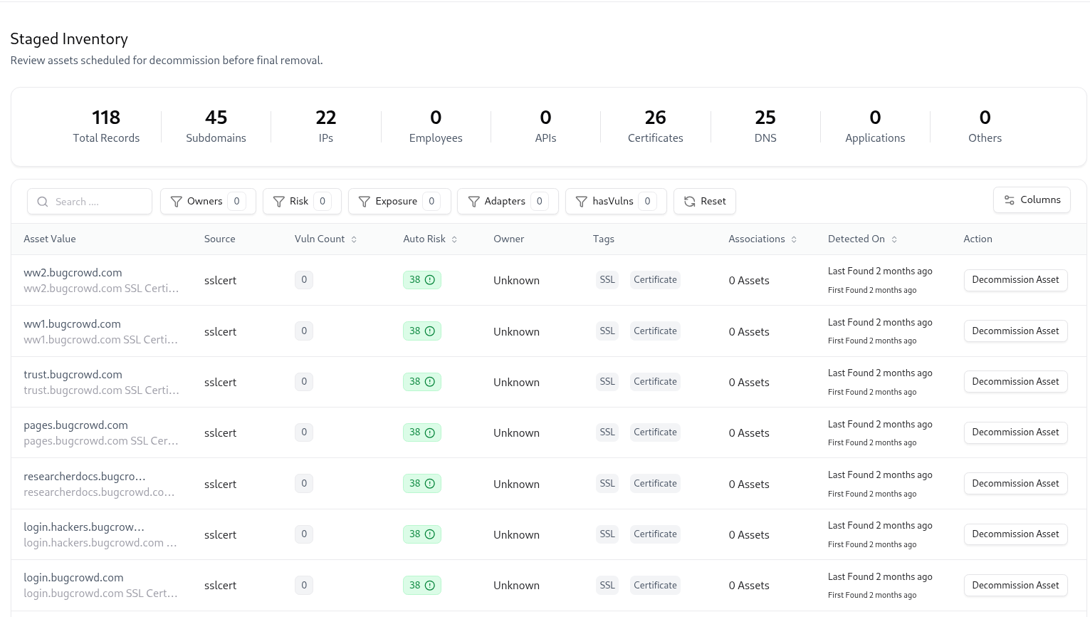Click the Exposure filter funnel icon
Viewport: 1090px width, 617px height.
point(365,202)
